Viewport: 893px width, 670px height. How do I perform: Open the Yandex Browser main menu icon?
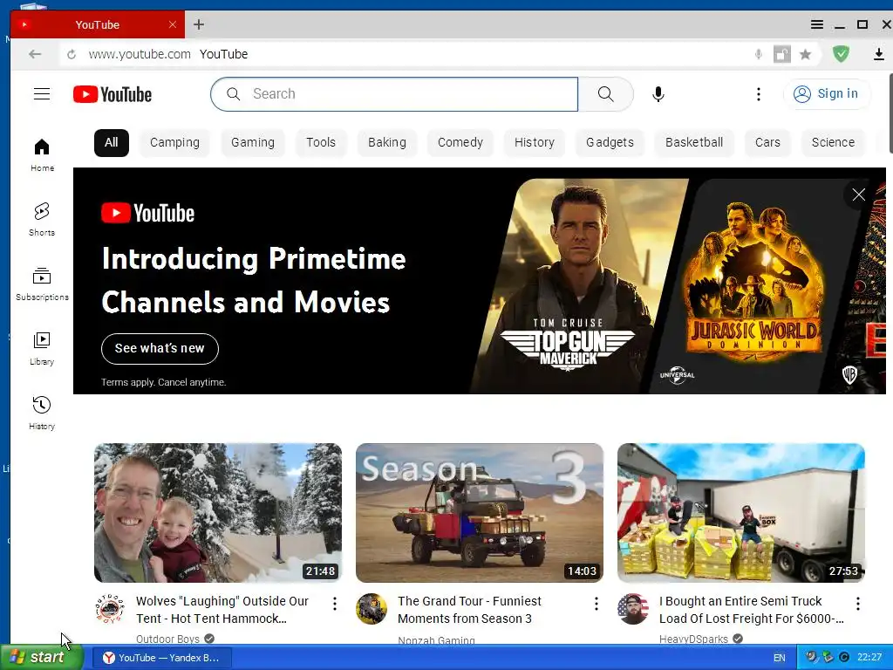pos(816,24)
